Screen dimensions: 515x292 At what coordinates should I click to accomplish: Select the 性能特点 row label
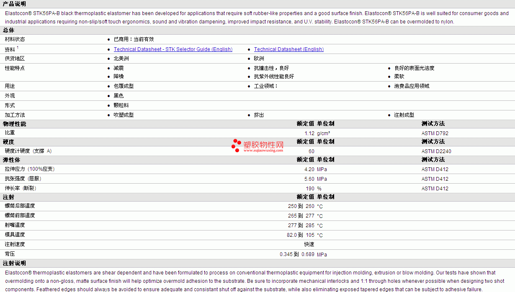15,68
